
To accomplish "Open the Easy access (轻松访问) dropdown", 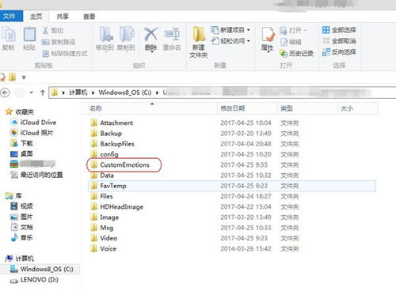I will [x=230, y=41].
